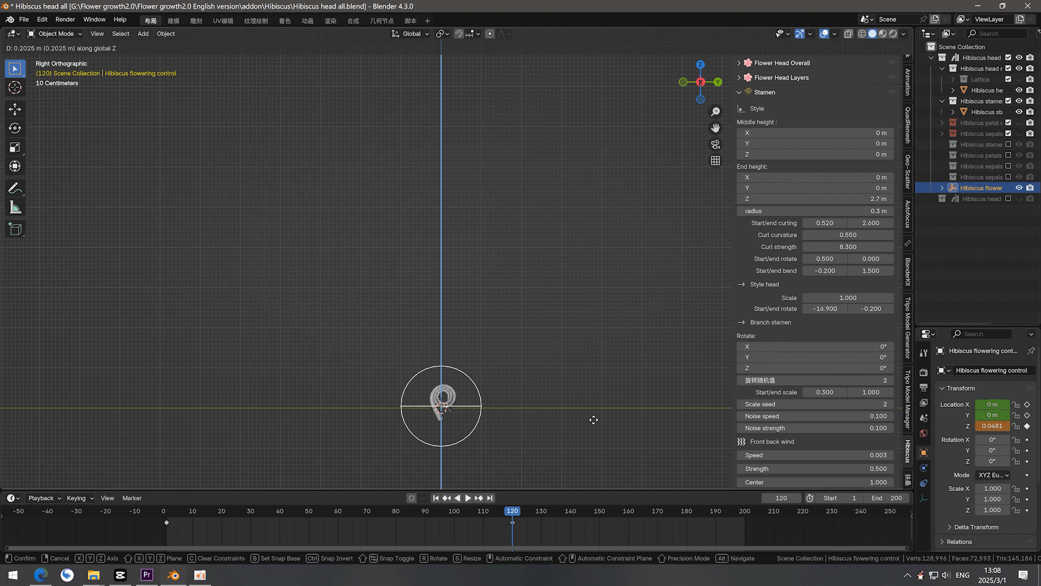This screenshot has width=1041, height=586.
Task: Choose the Rotate tool
Action: point(15,128)
